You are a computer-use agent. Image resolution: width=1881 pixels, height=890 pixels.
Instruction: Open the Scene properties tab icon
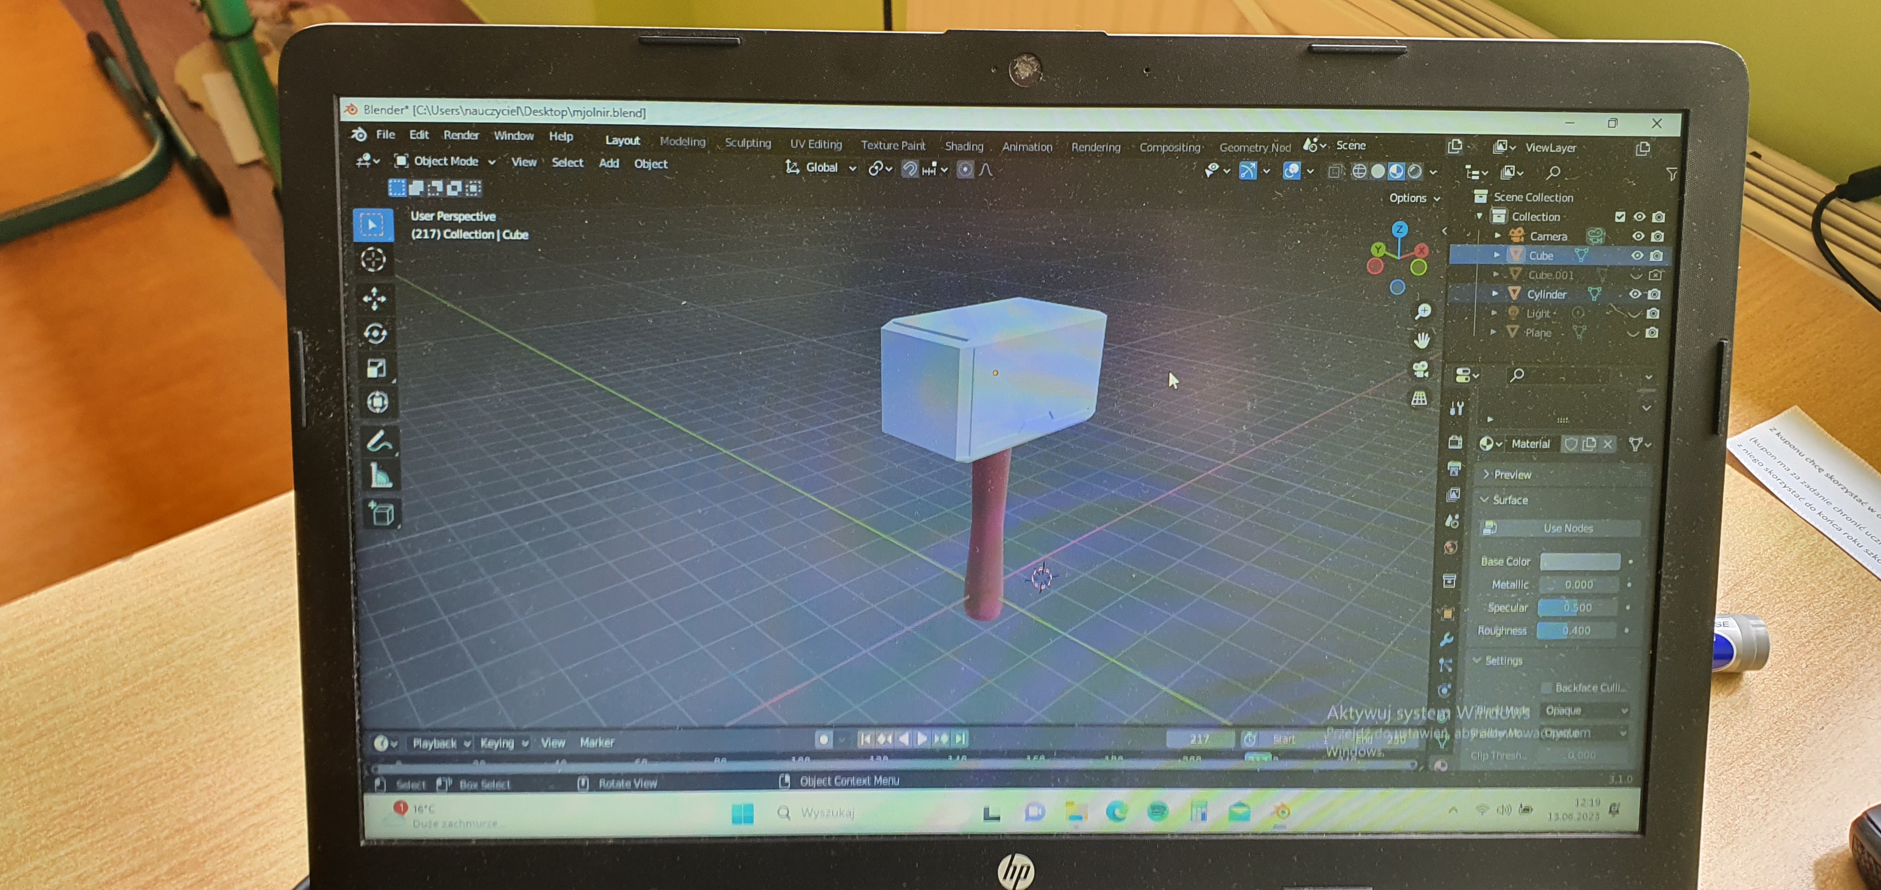(x=1452, y=521)
